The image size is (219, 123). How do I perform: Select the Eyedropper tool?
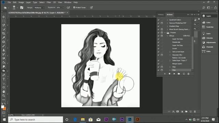4,38
